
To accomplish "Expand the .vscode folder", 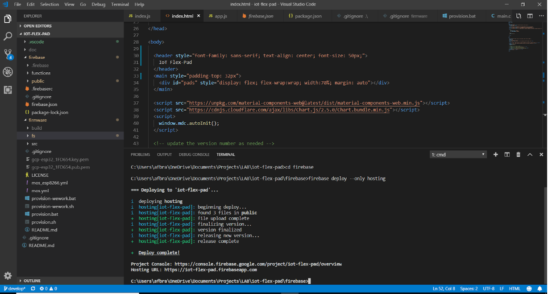I will (x=37, y=41).
